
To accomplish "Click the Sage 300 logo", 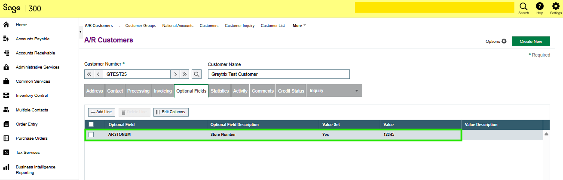I will pyautogui.click(x=22, y=8).
